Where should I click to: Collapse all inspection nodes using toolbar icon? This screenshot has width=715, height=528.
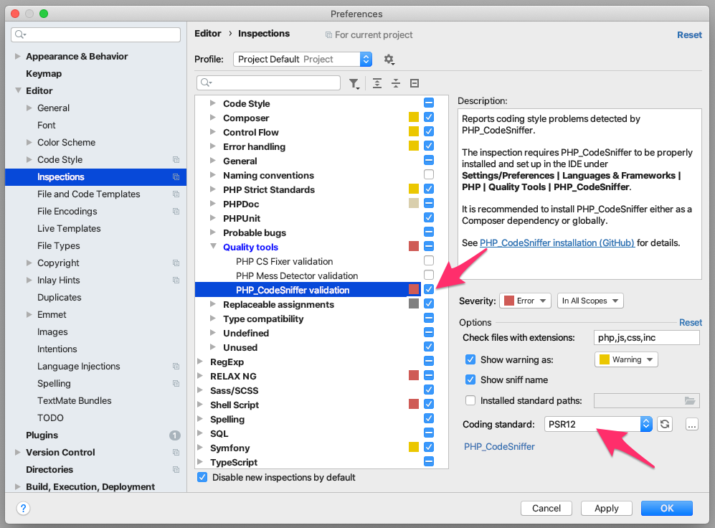point(395,82)
